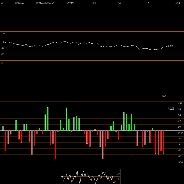Click the RSI axis label 100

(3, 33)
